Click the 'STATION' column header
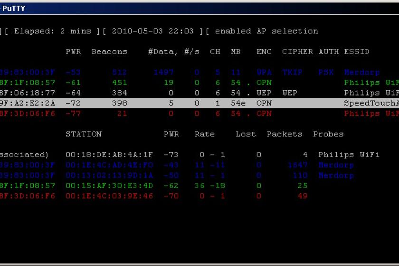399x266 pixels. [x=84, y=134]
